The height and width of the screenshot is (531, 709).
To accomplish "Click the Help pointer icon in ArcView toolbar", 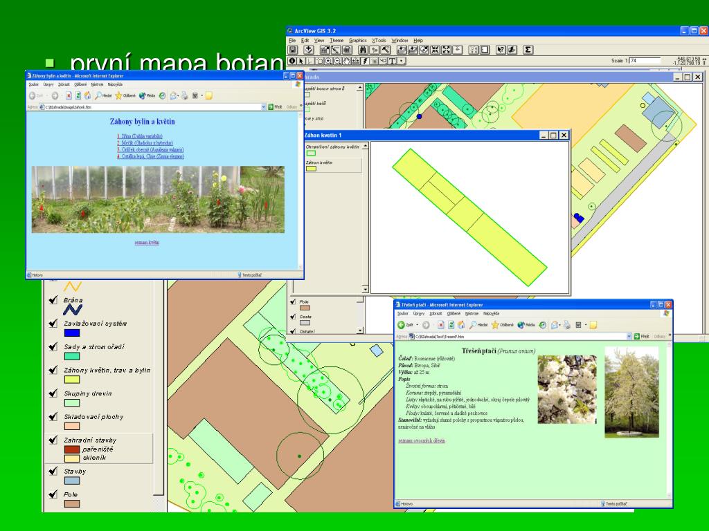I will pos(501,50).
